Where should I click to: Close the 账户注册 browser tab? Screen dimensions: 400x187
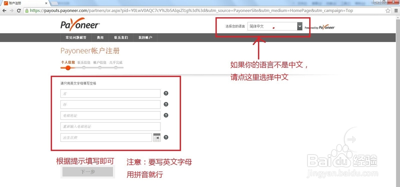46,3
